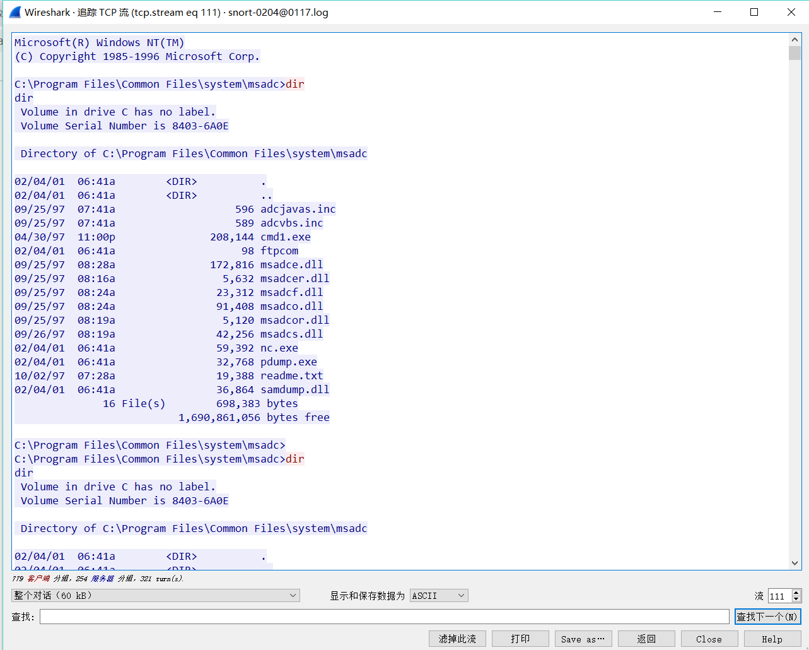Click the 'ftpcom' file entry
The width and height of the screenshot is (809, 650).
point(279,251)
